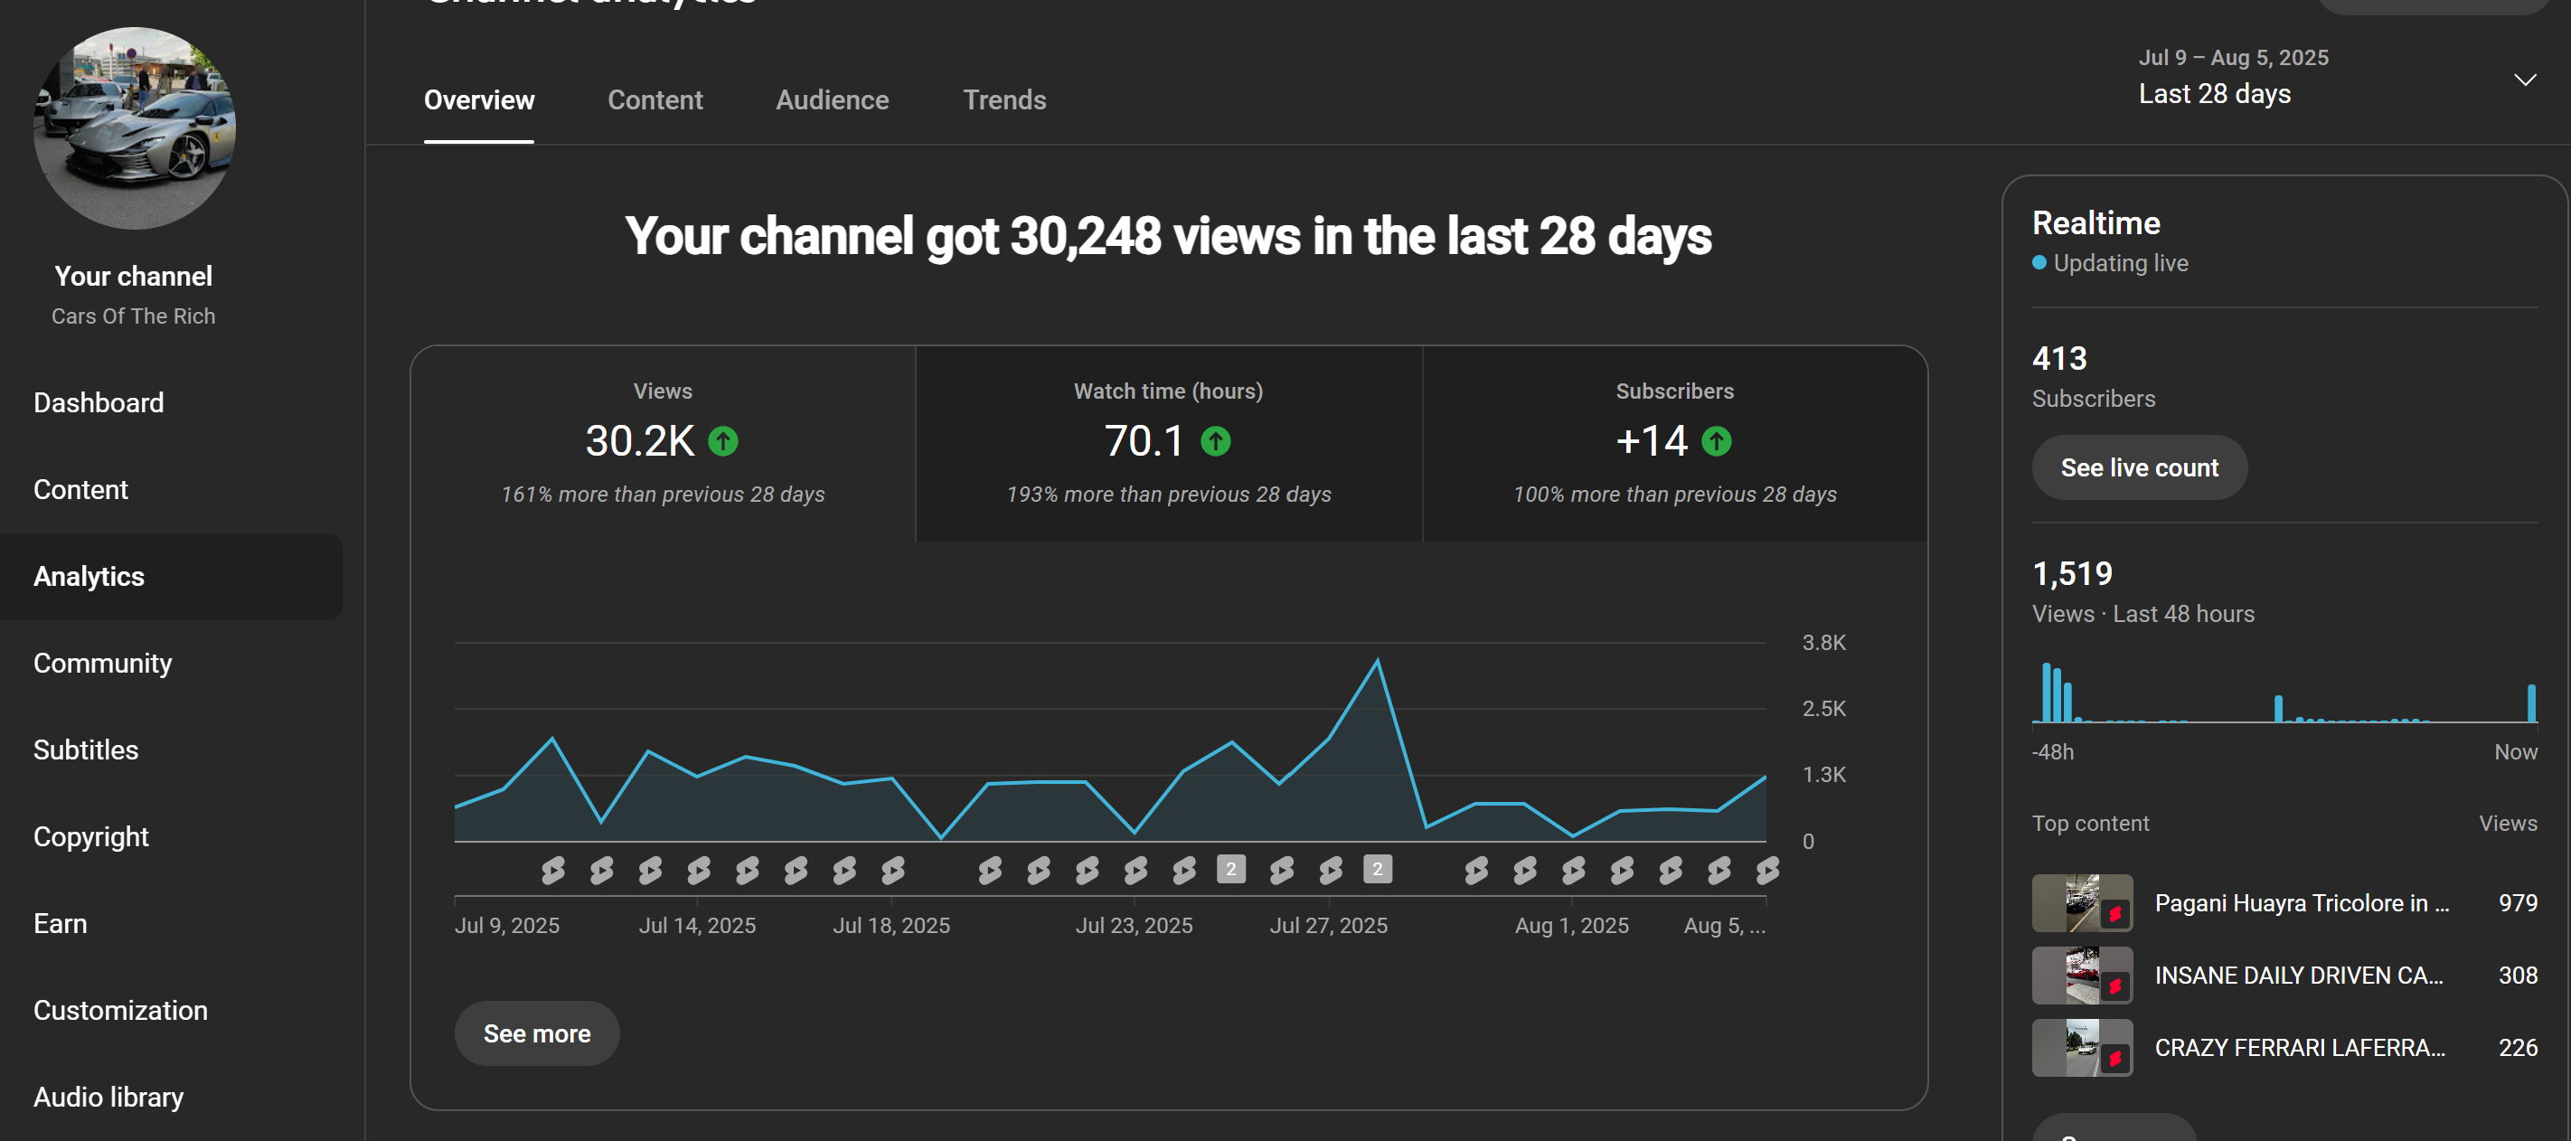2571x1141 pixels.
Task: Click the Shorts marker below Jul 9 chart start
Action: coord(553,870)
